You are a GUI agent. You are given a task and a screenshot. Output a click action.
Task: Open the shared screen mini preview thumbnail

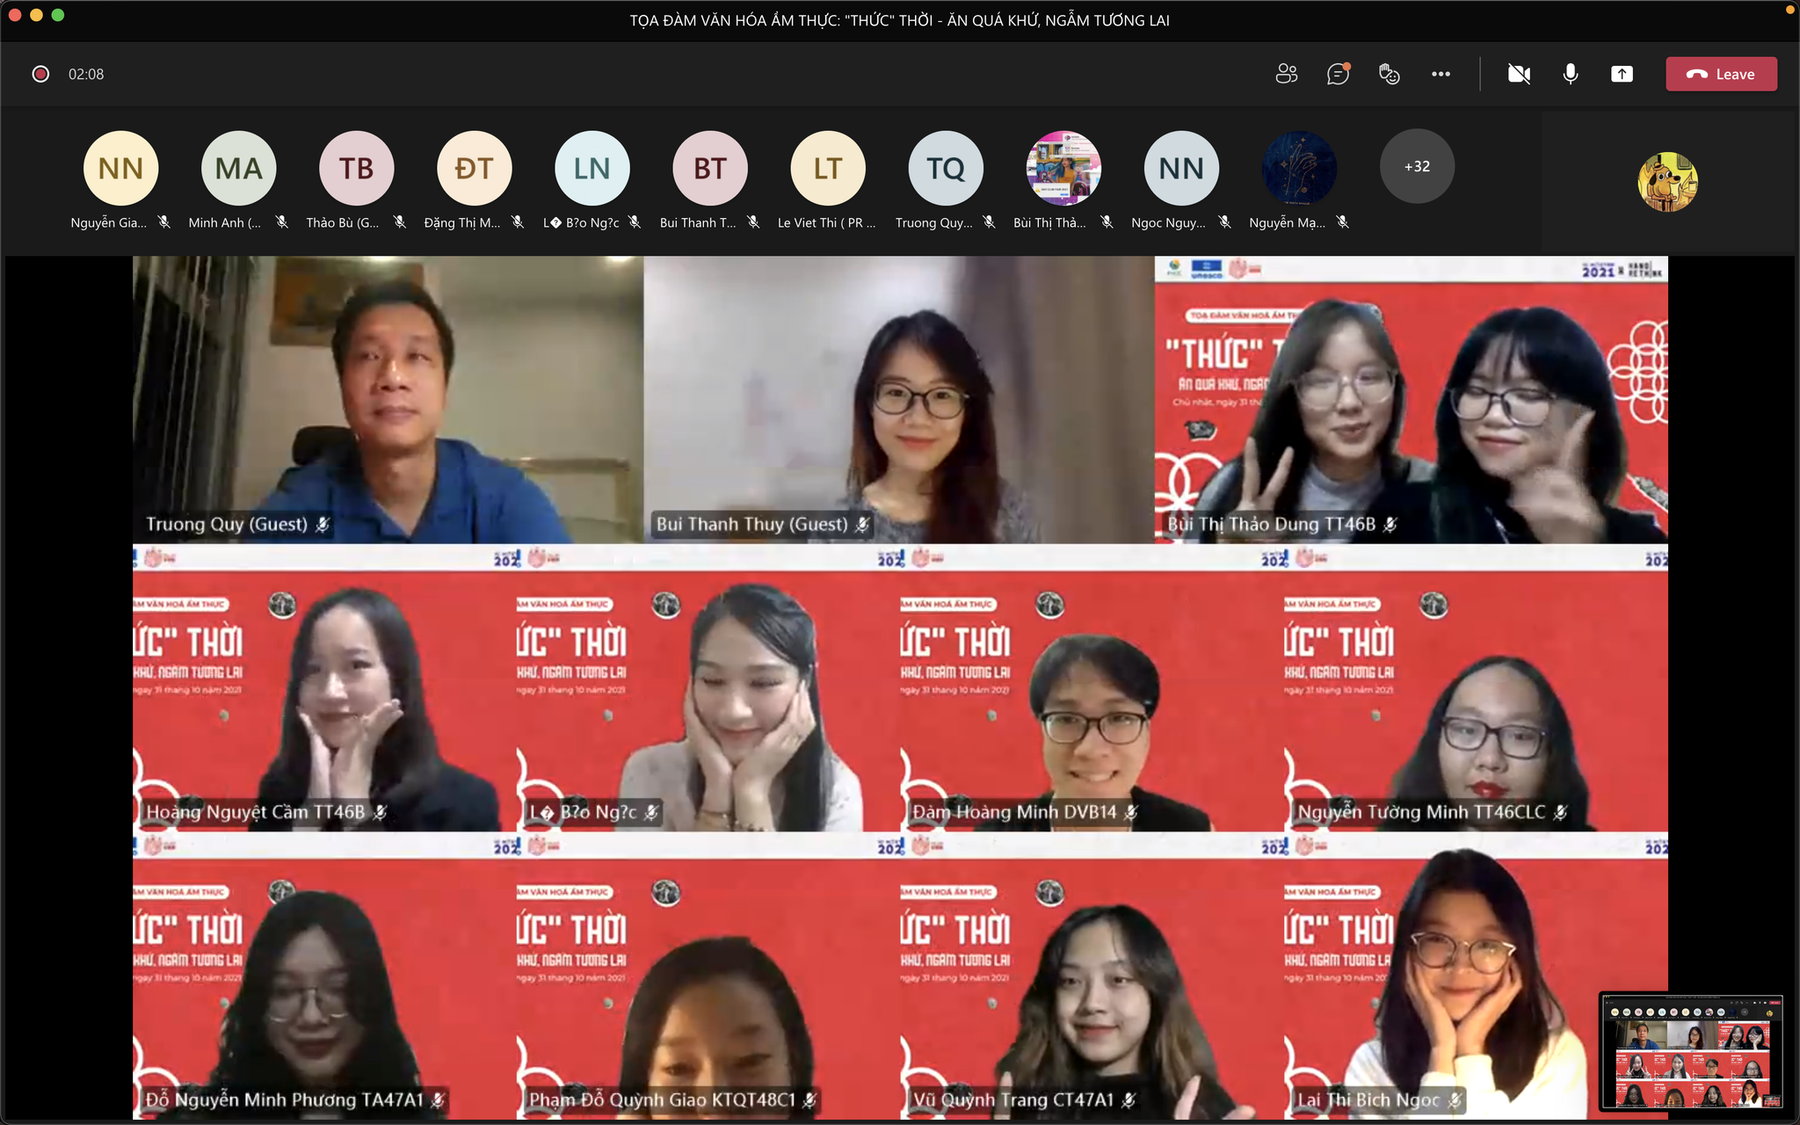point(1691,1052)
